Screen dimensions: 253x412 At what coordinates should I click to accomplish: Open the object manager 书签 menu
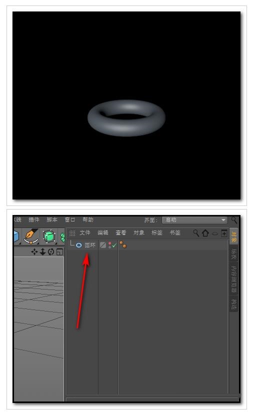click(x=175, y=233)
